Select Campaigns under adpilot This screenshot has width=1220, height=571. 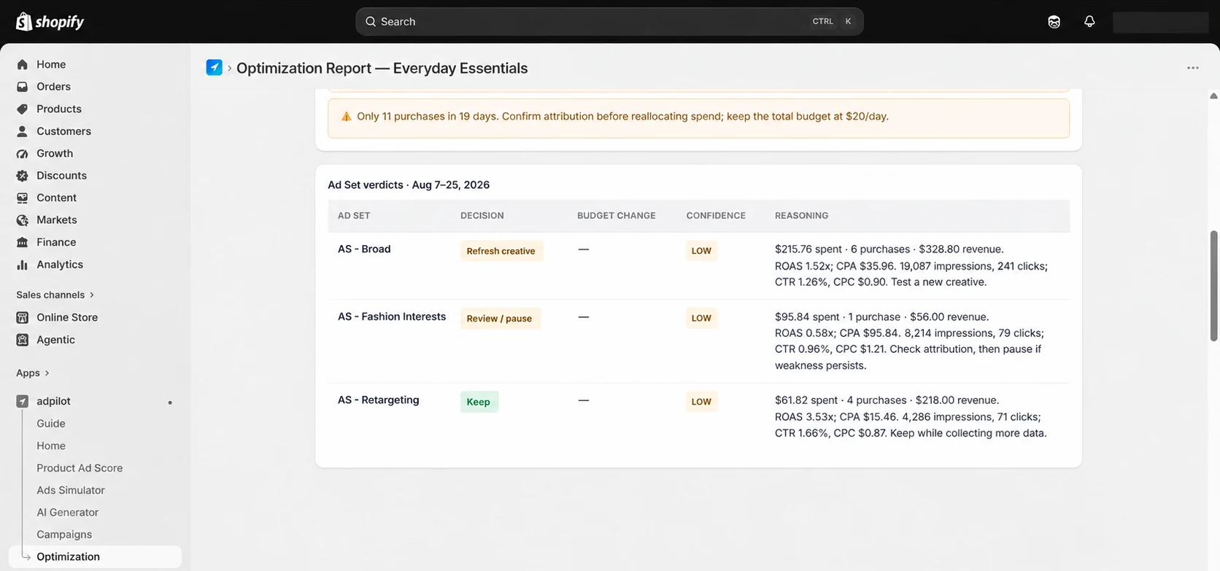64,535
